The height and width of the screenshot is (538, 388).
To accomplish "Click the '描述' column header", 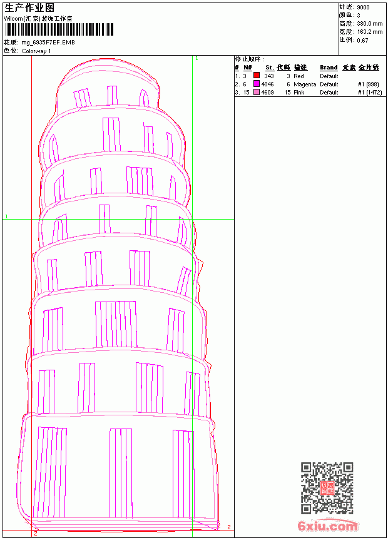I will (x=300, y=68).
